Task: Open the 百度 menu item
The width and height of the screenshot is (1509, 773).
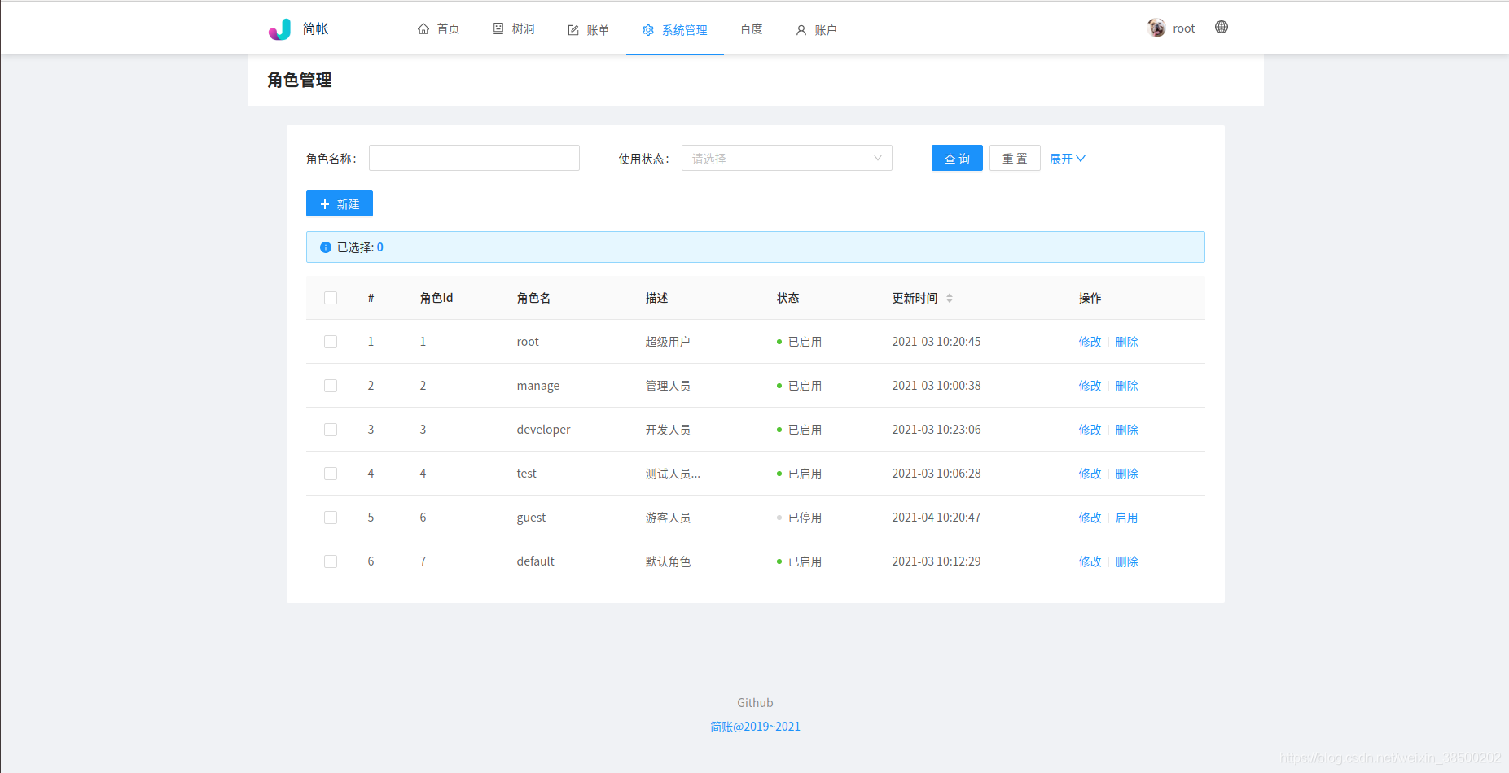Action: [x=752, y=28]
